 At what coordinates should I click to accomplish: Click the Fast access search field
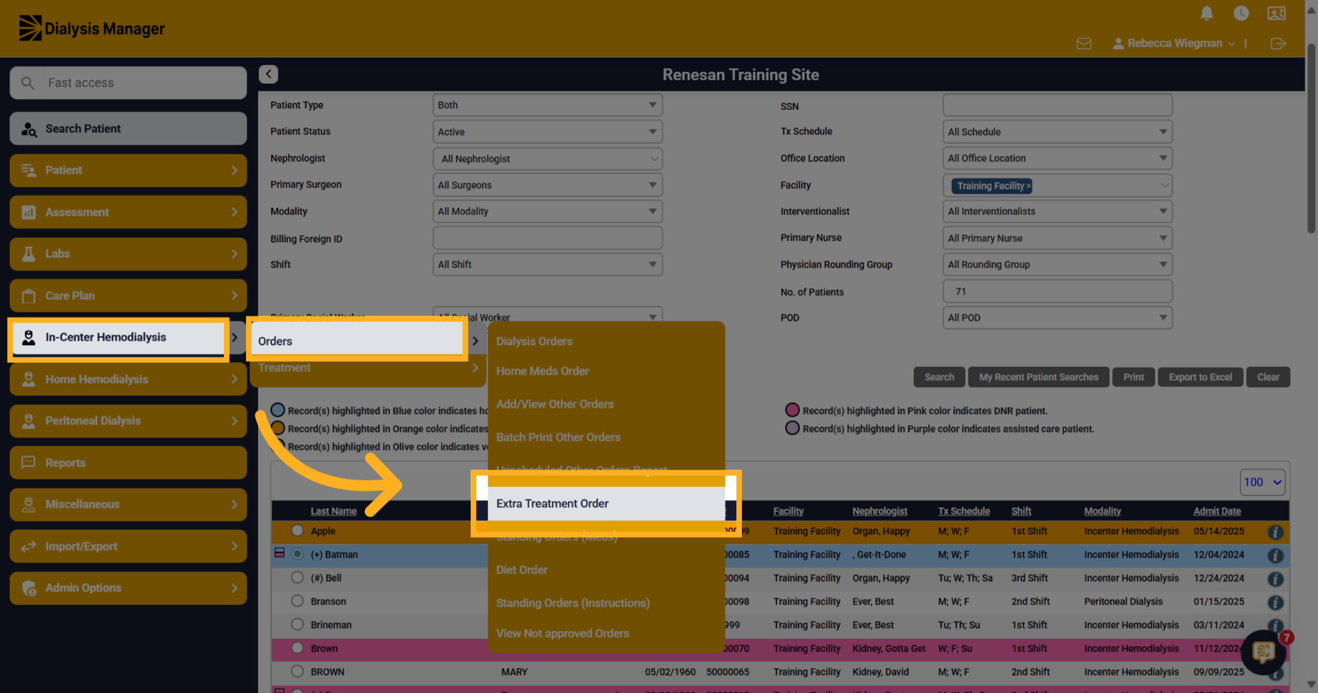(128, 83)
